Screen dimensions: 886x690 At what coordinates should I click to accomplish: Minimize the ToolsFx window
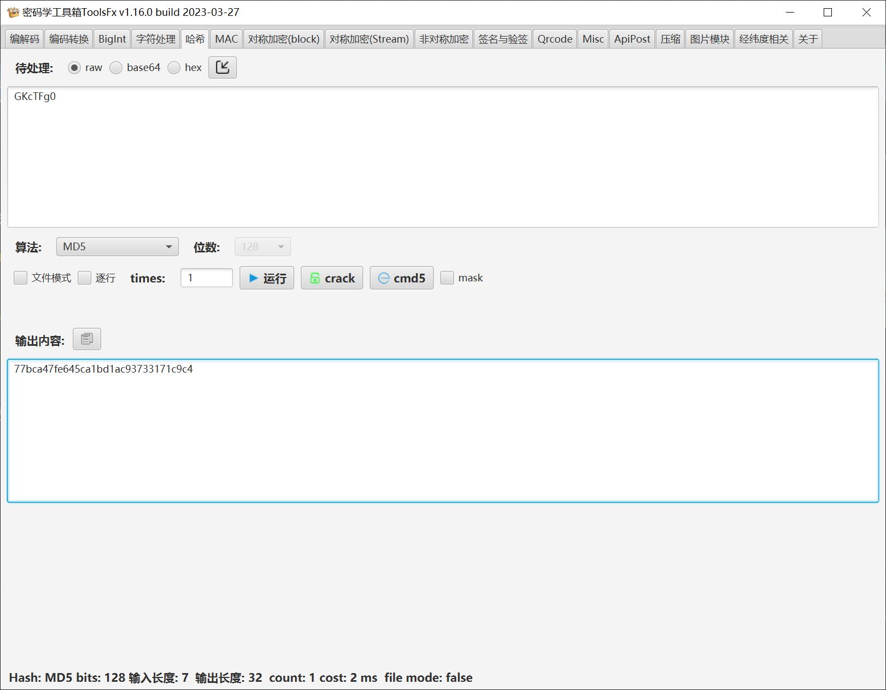[x=790, y=12]
